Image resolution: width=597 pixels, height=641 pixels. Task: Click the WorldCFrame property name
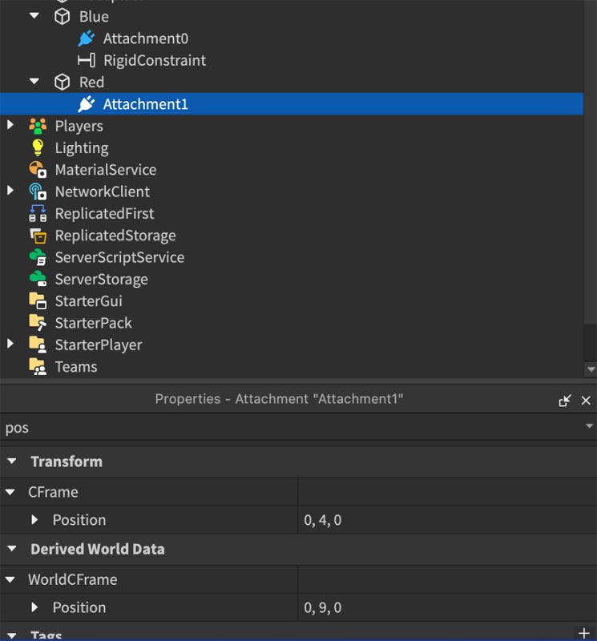[73, 579]
